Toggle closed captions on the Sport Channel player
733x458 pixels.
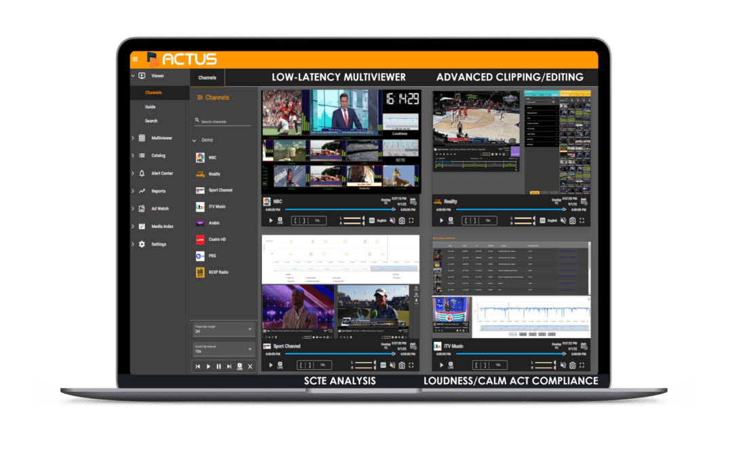tap(383, 365)
